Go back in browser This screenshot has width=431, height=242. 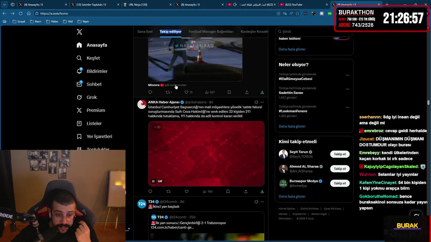(x=4, y=13)
